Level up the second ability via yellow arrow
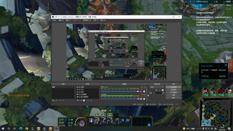This screenshot has height=131, width=233. pyautogui.click(x=103, y=115)
